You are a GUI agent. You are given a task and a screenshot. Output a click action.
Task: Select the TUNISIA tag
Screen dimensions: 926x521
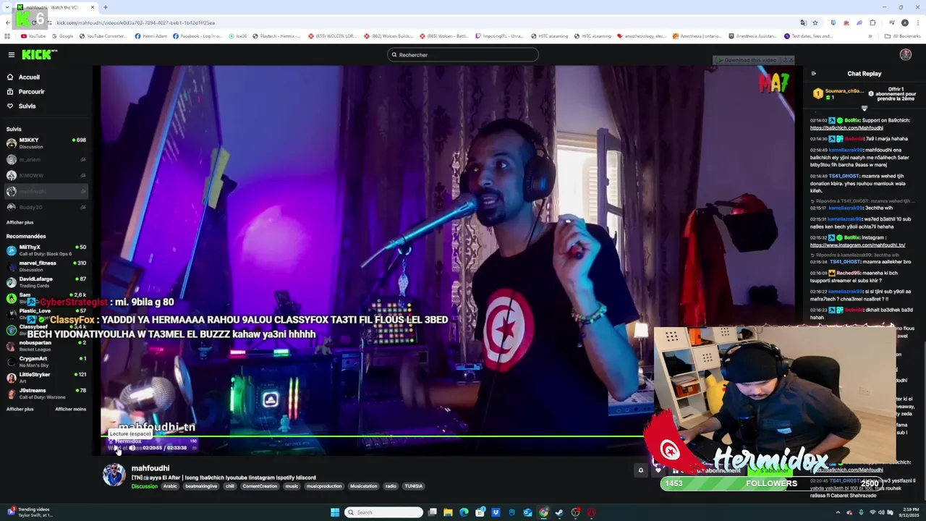click(414, 486)
